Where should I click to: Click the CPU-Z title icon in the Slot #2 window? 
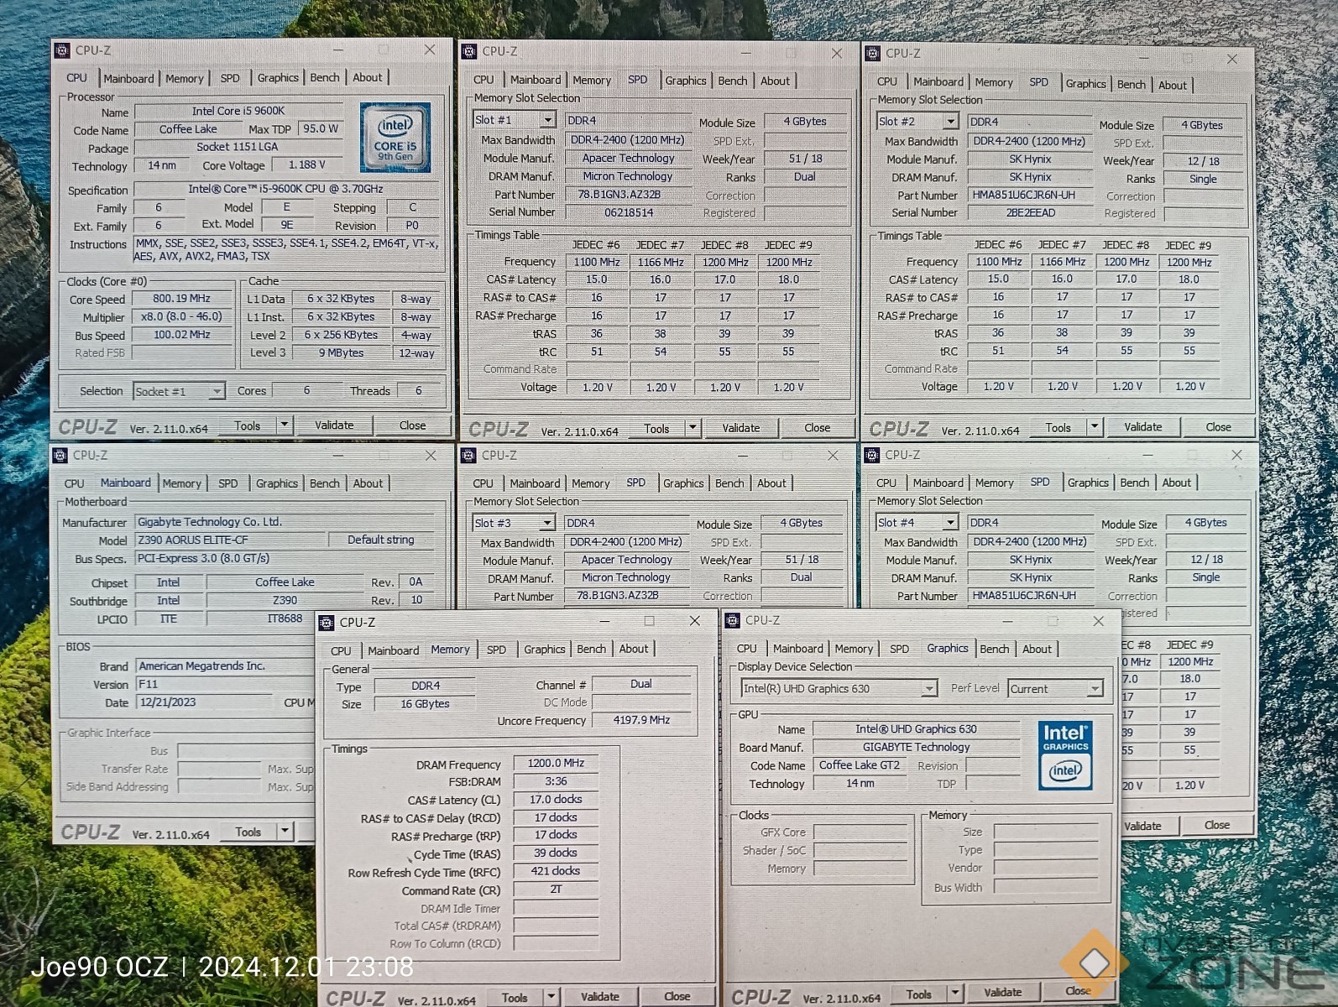(x=872, y=54)
